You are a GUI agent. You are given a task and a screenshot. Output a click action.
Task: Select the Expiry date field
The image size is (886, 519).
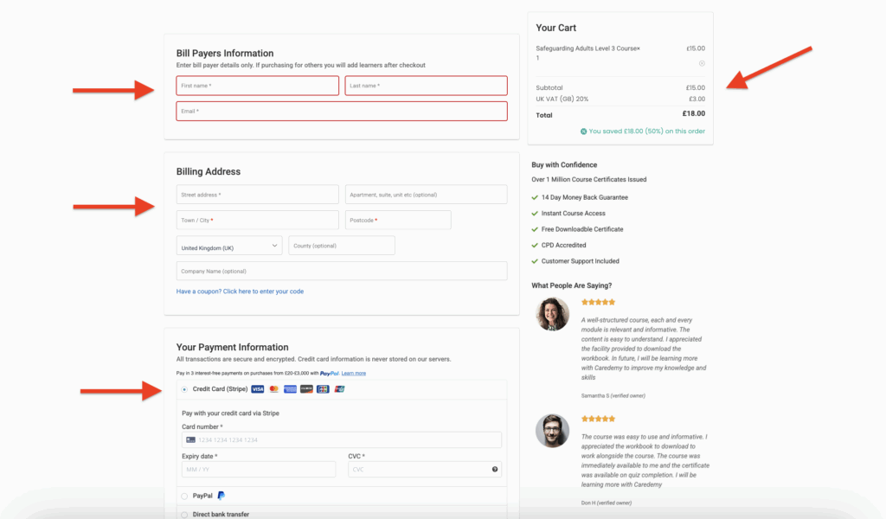pos(258,470)
